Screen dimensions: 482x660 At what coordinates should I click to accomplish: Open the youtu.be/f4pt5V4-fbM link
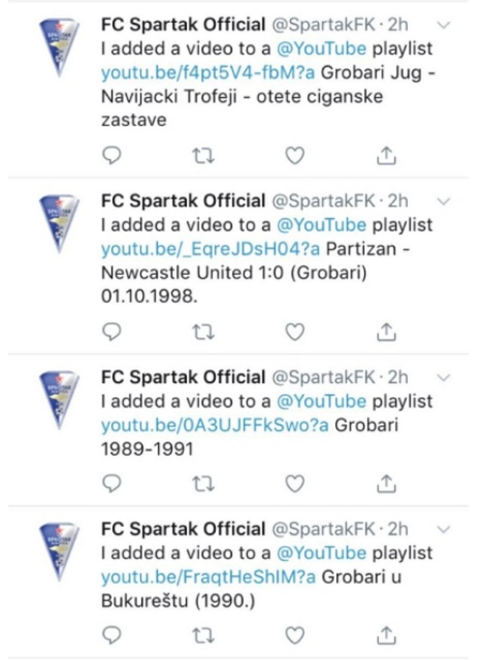(206, 73)
